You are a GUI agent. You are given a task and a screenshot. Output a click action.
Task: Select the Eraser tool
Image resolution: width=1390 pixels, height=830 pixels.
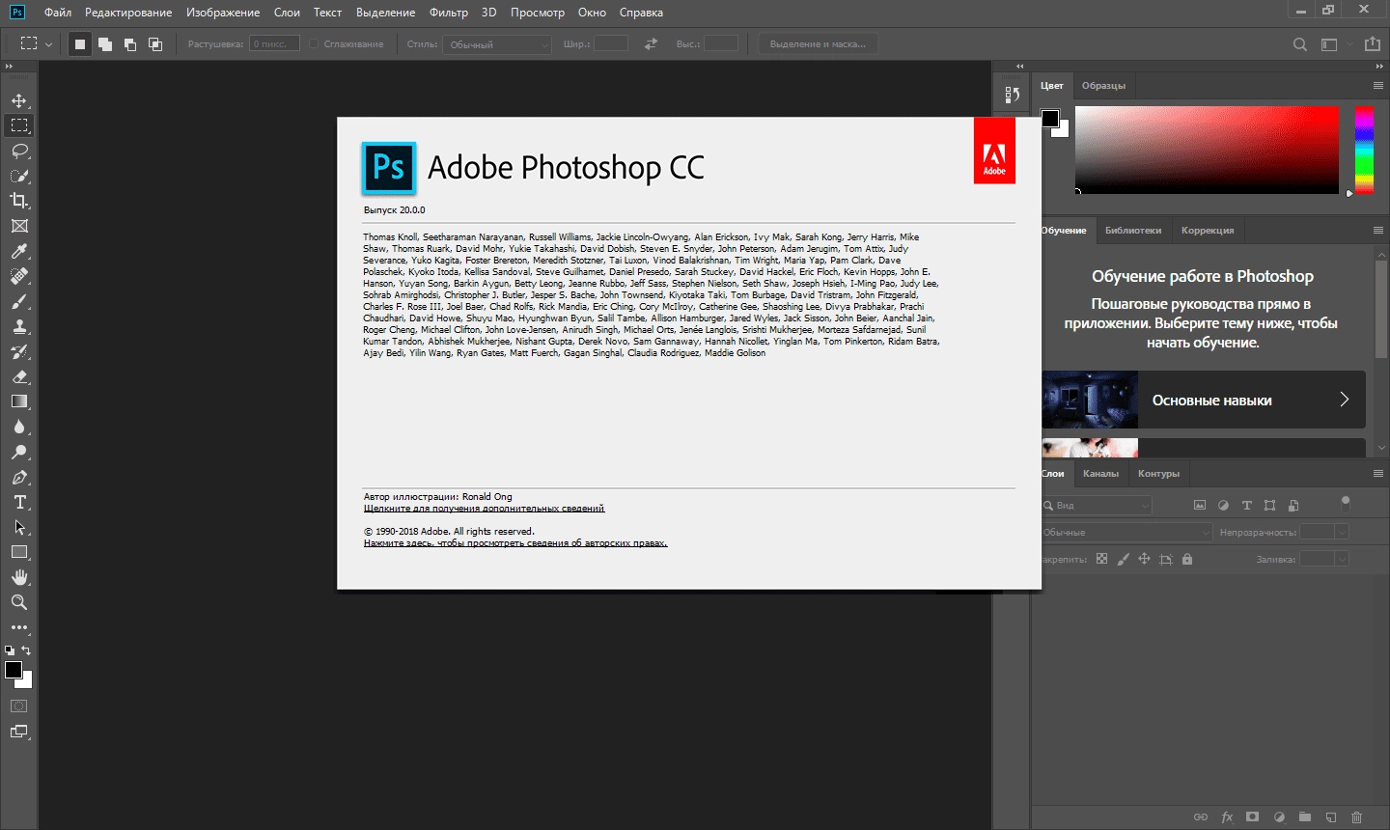pyautogui.click(x=19, y=376)
